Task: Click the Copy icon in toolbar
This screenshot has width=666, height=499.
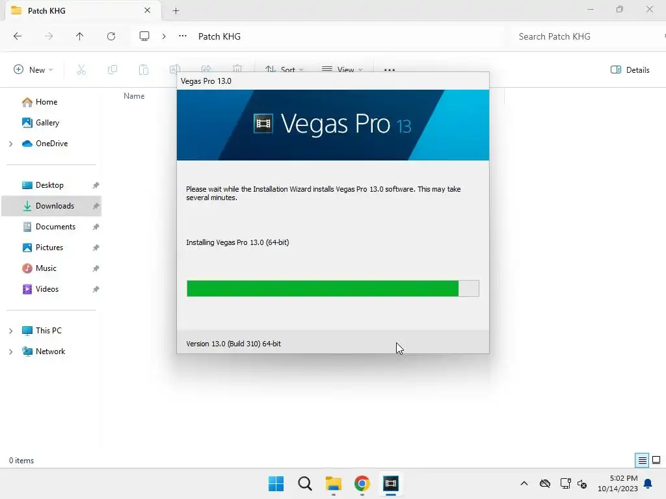Action: (113, 70)
